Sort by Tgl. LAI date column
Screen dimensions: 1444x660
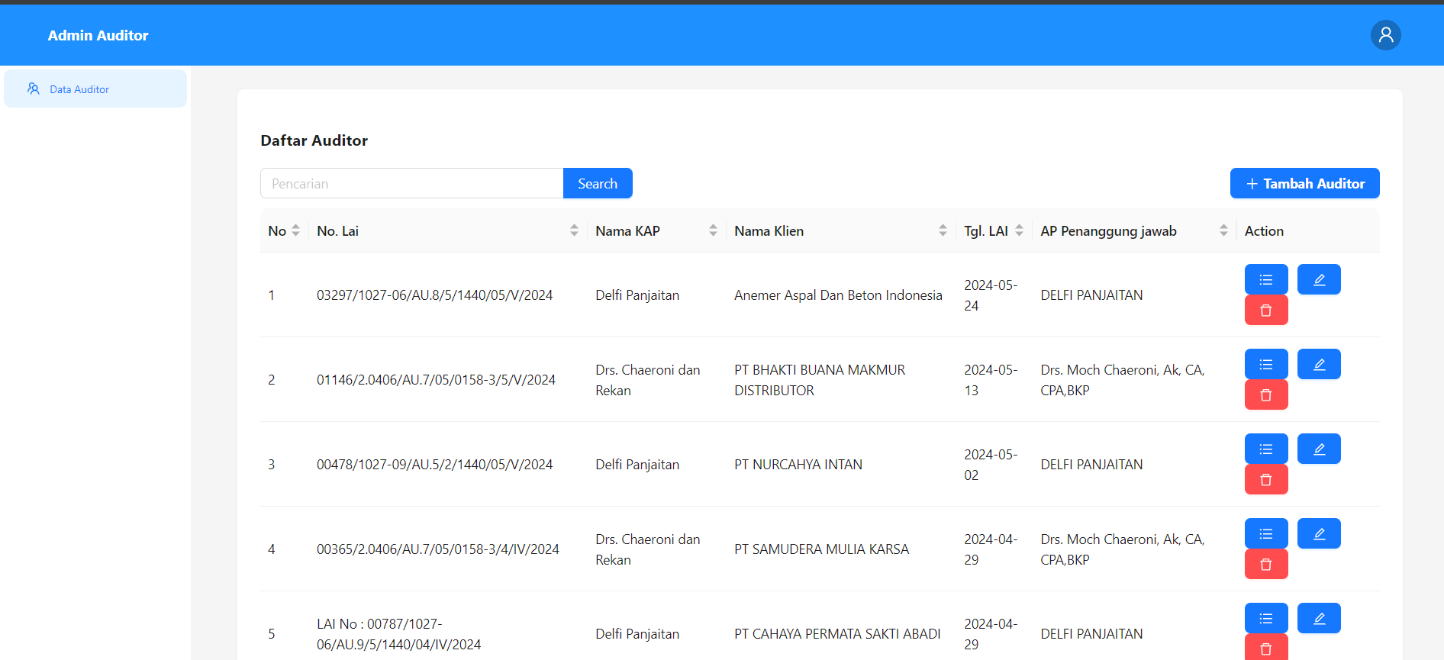[x=1019, y=230]
